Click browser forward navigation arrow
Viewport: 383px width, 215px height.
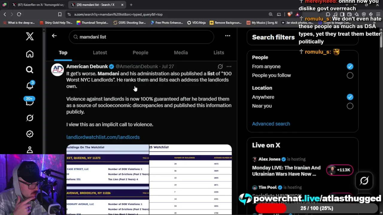point(12,14)
